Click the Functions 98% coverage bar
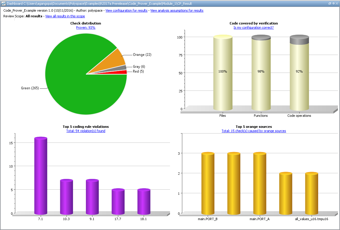Viewport: 340px width, 230px height. [261, 75]
